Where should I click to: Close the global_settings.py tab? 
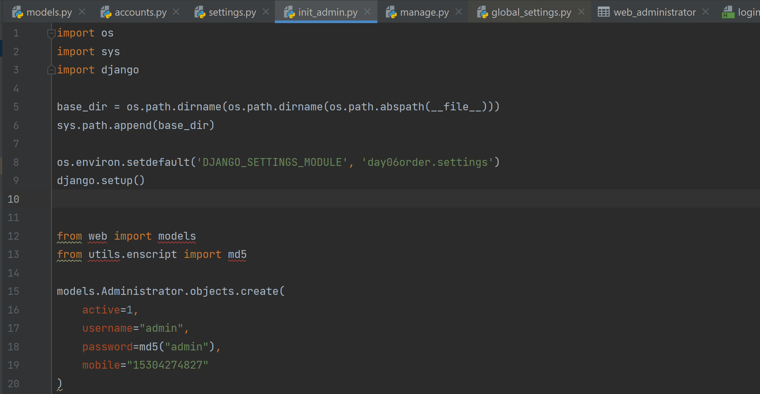(x=581, y=12)
